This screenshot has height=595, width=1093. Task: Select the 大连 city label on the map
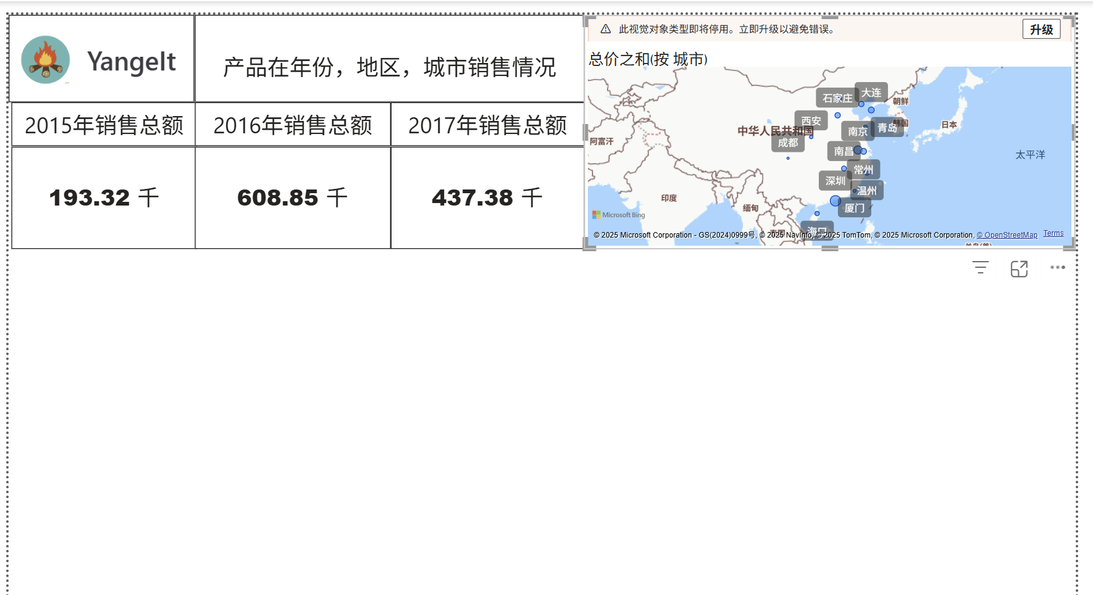pos(871,93)
